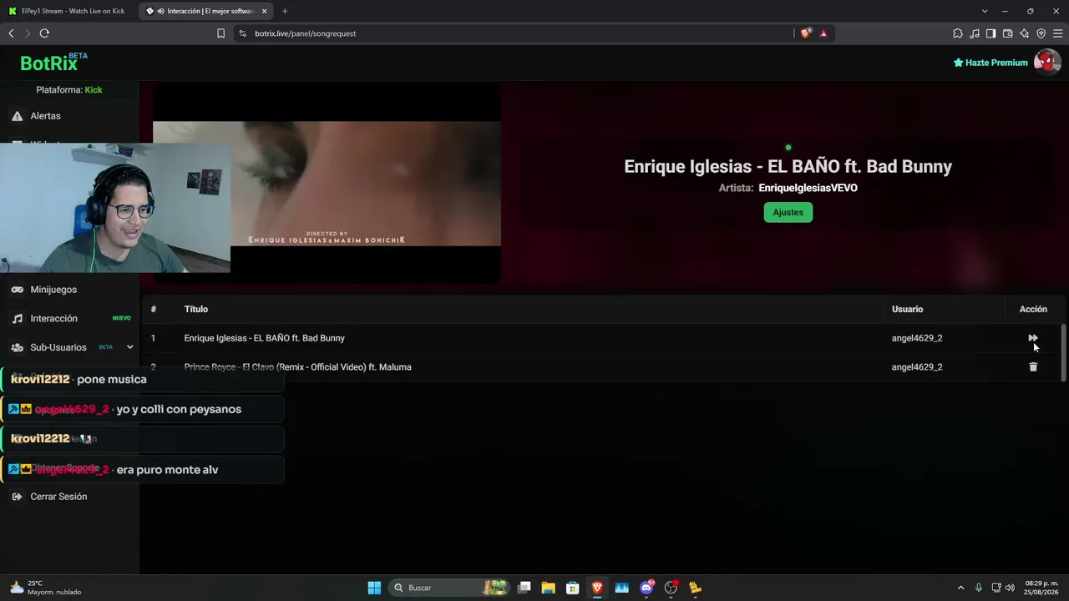Open the tab search dropdown arrow
The height and width of the screenshot is (601, 1069).
coord(985,11)
